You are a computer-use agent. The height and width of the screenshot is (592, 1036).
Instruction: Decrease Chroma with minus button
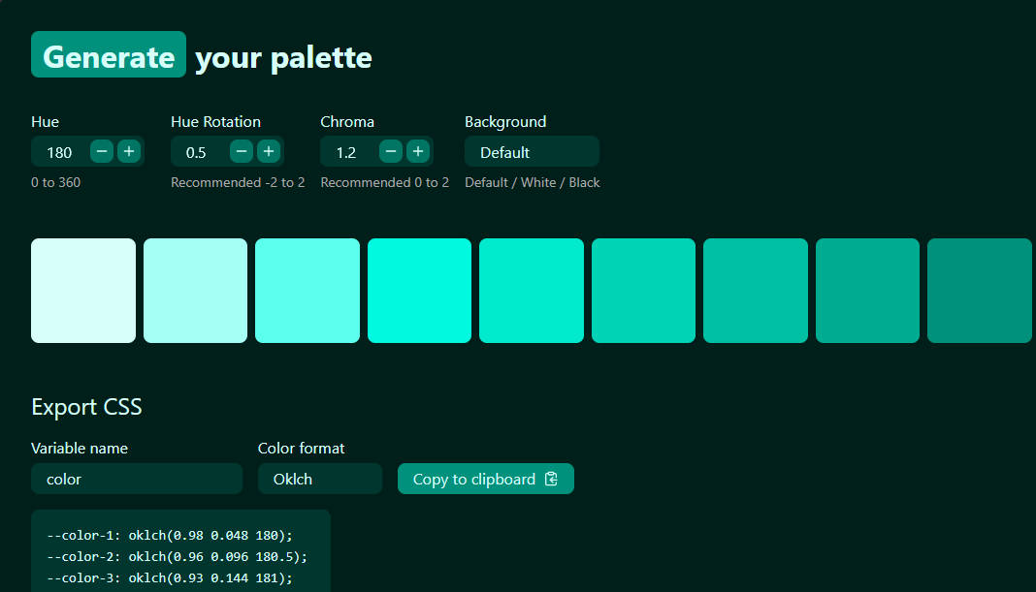click(391, 152)
